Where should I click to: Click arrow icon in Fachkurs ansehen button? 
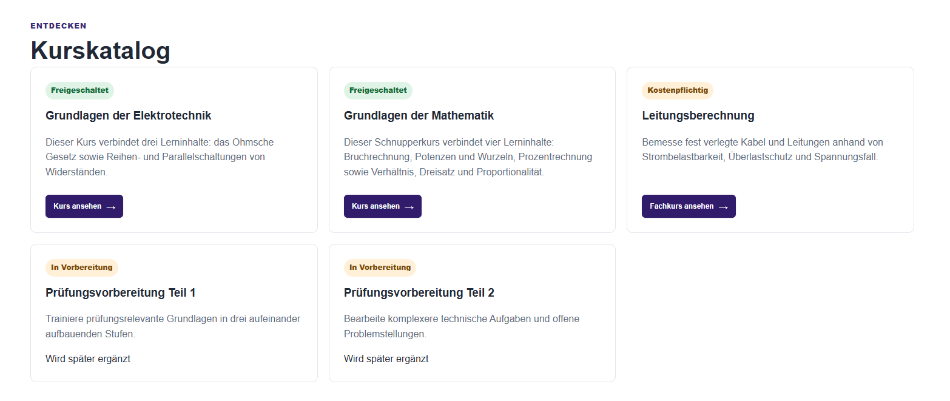coord(723,207)
